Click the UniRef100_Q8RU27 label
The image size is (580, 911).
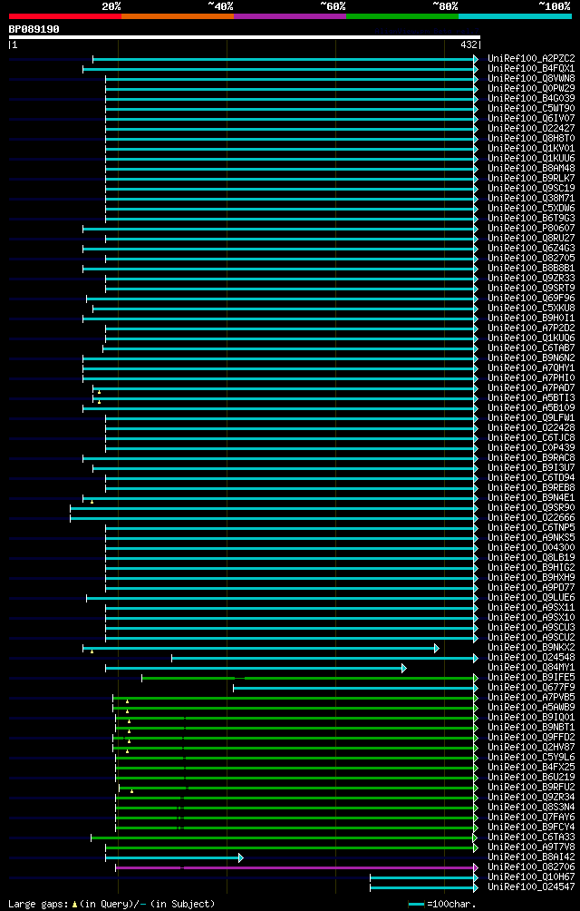click(531, 239)
